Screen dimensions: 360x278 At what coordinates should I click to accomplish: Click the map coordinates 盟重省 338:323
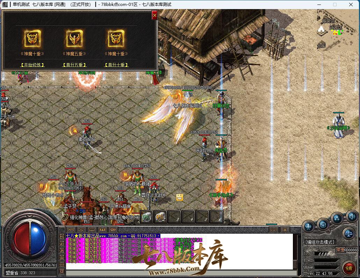(x=20, y=273)
